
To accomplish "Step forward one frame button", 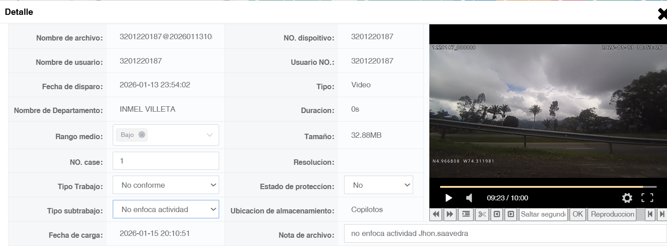I will tap(511, 214).
